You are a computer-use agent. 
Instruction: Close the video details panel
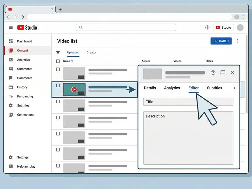(232, 73)
